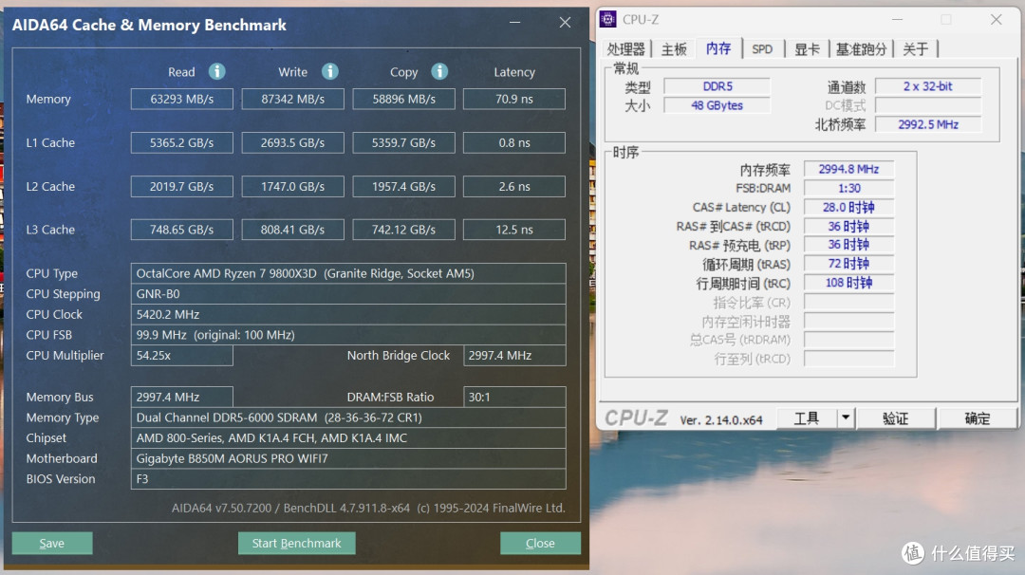Screen dimensions: 1025x575
Task: Click the Close button in AIDA64
Action: (540, 543)
